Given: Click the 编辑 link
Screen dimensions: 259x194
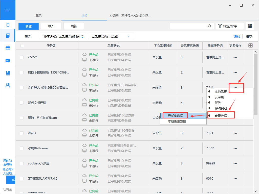Looking at the screenshot, I should click(236, 36).
